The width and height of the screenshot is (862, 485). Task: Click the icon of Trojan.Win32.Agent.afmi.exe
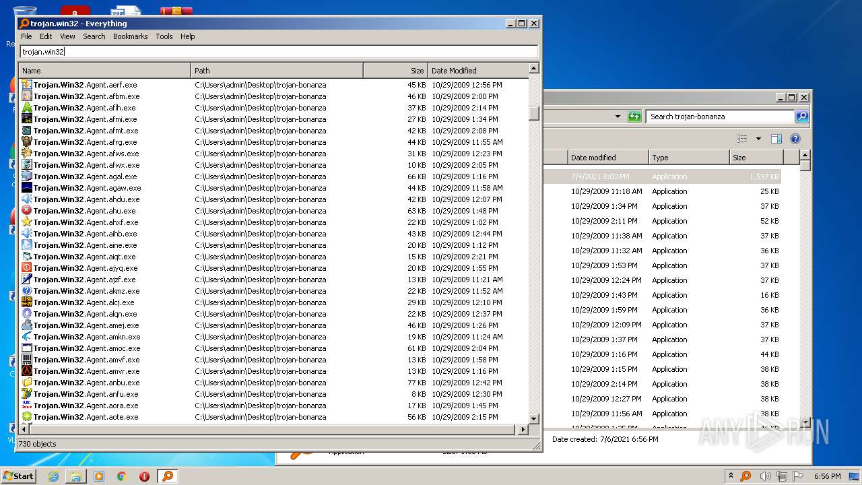click(x=27, y=119)
